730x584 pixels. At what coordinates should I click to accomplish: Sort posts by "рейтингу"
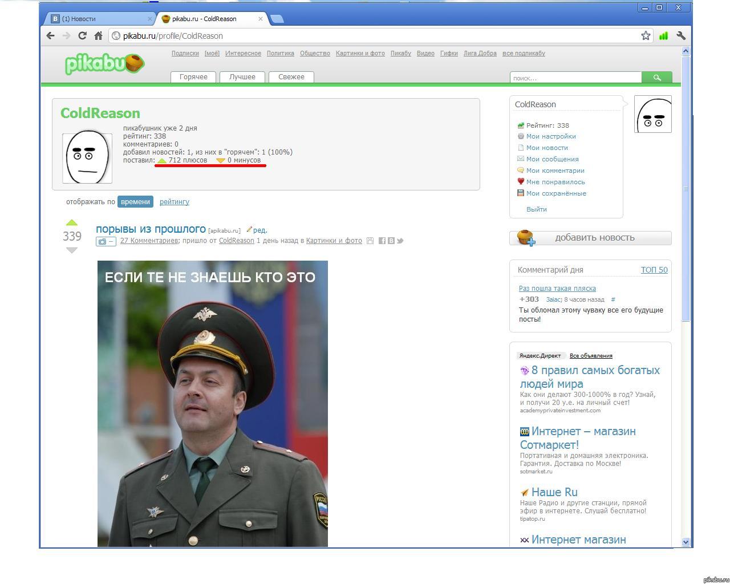click(175, 202)
